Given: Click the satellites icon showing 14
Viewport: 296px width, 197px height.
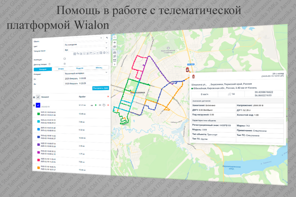Looking at the screenshot, I should (229, 94).
